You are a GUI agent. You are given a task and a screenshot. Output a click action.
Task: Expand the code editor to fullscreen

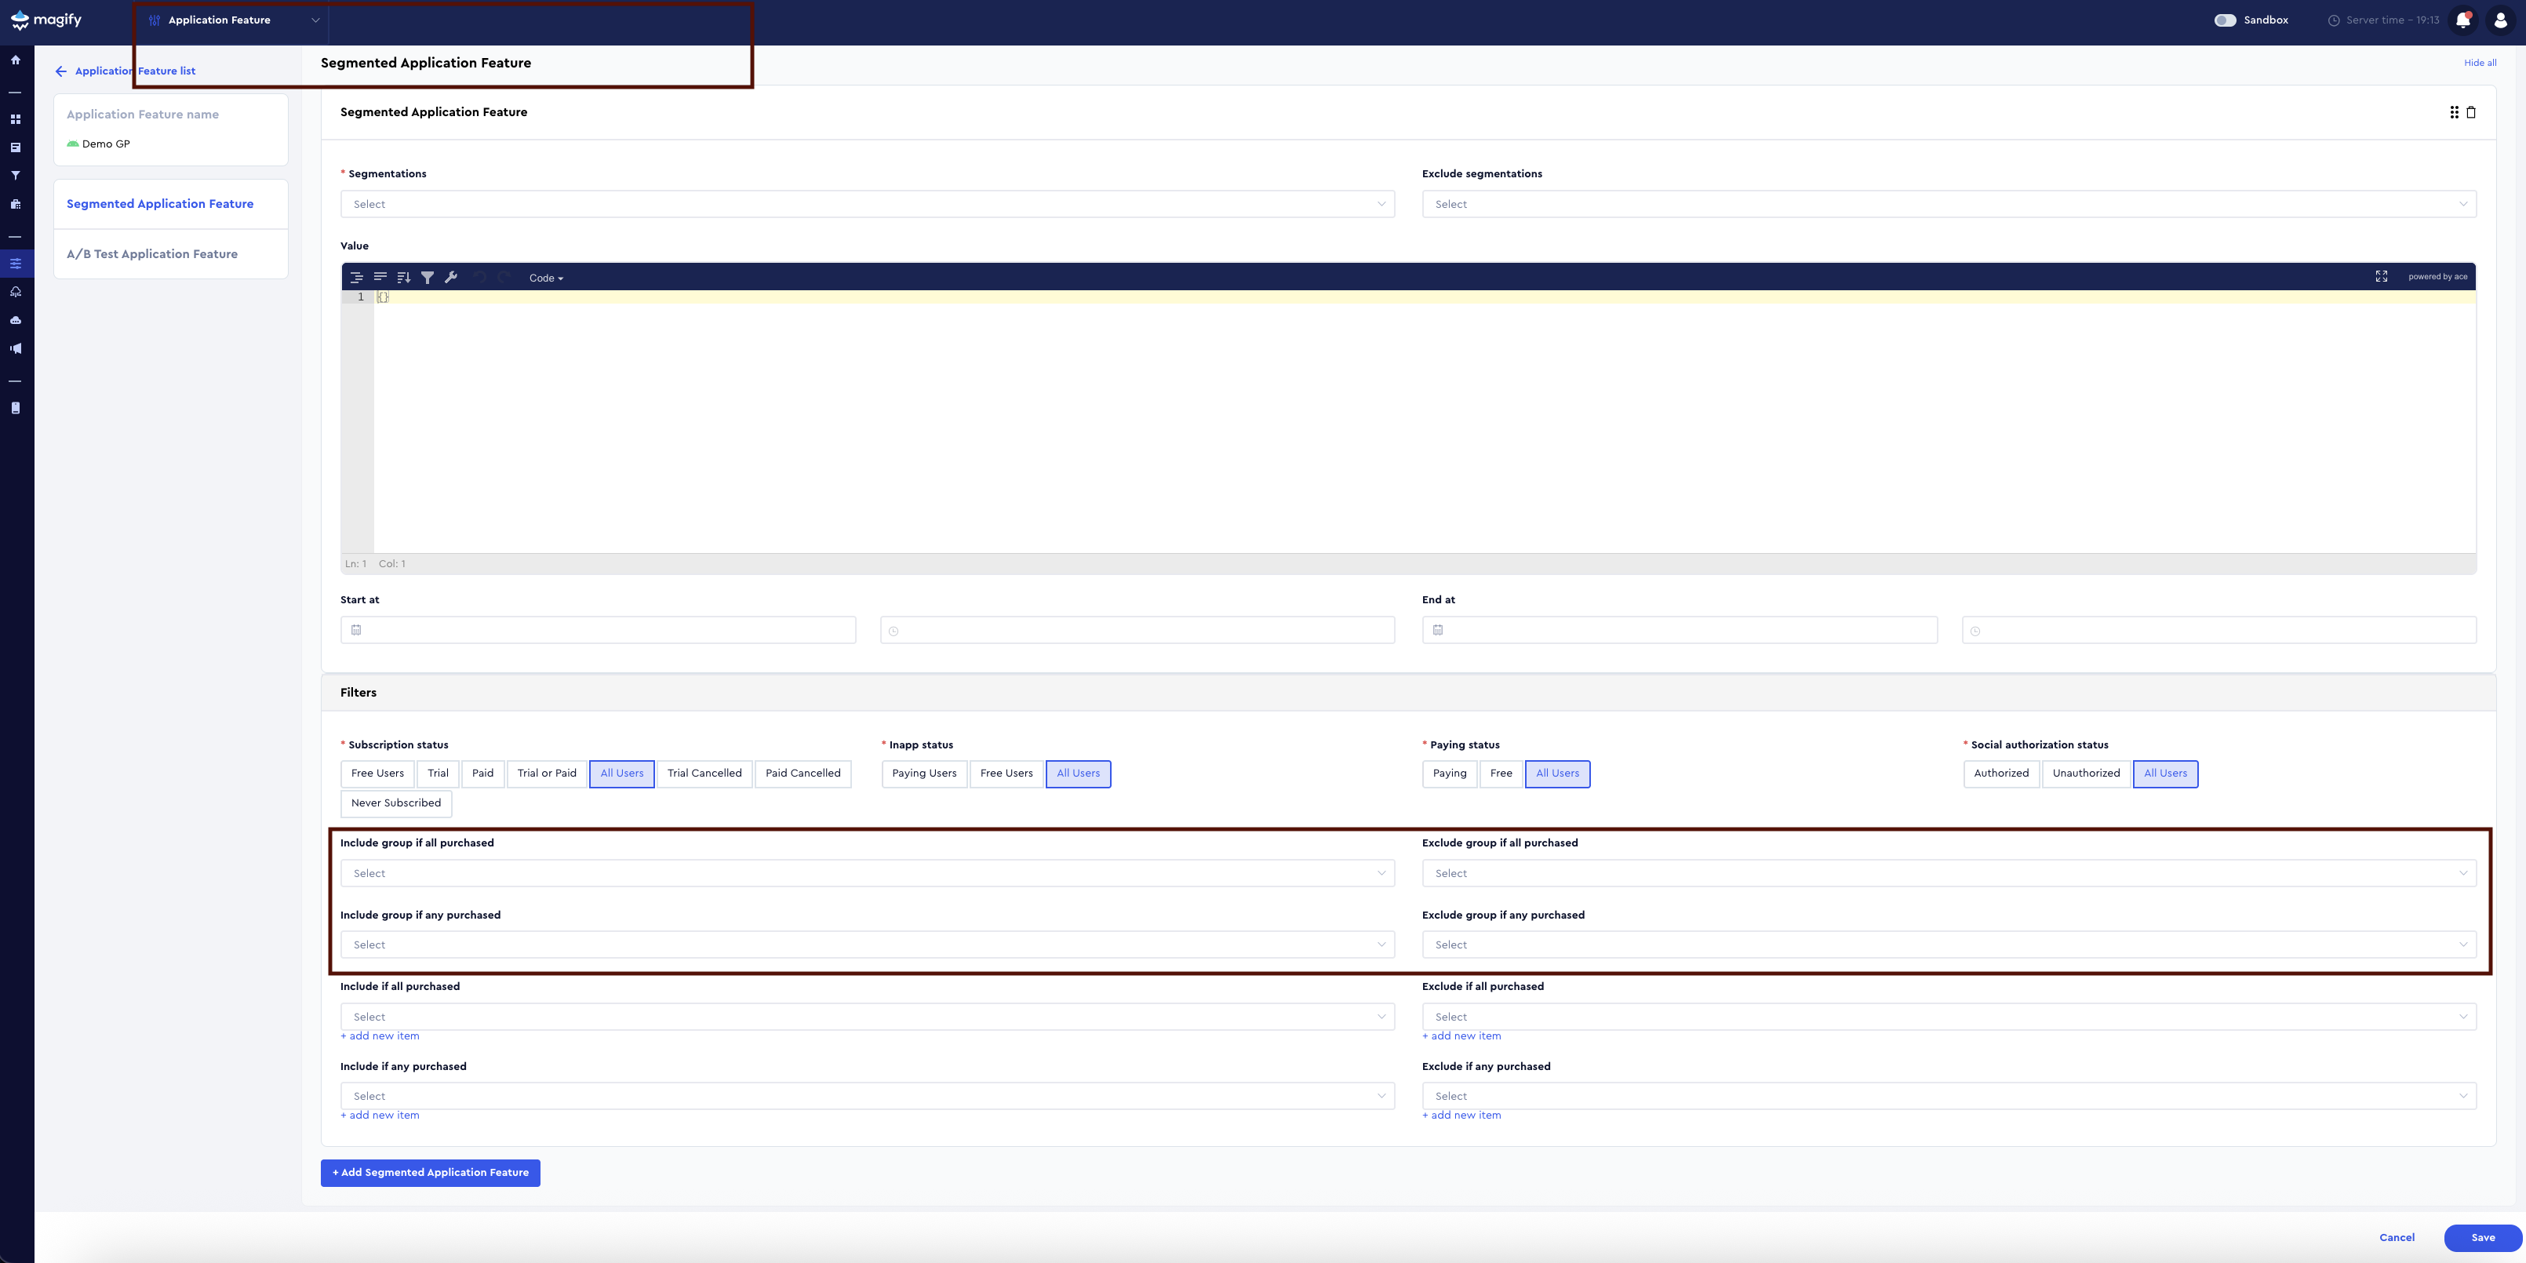pyautogui.click(x=2382, y=276)
